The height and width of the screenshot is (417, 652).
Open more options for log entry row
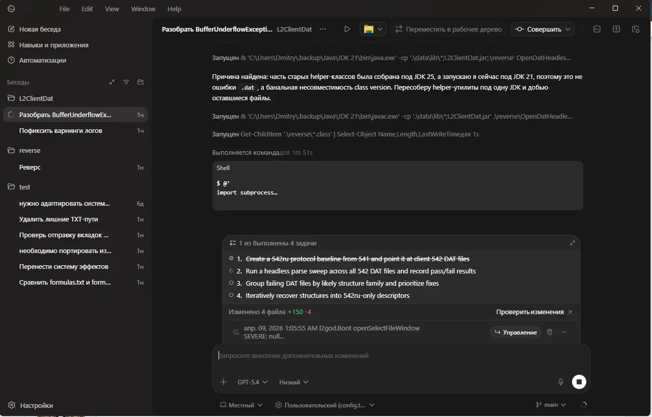(564, 332)
